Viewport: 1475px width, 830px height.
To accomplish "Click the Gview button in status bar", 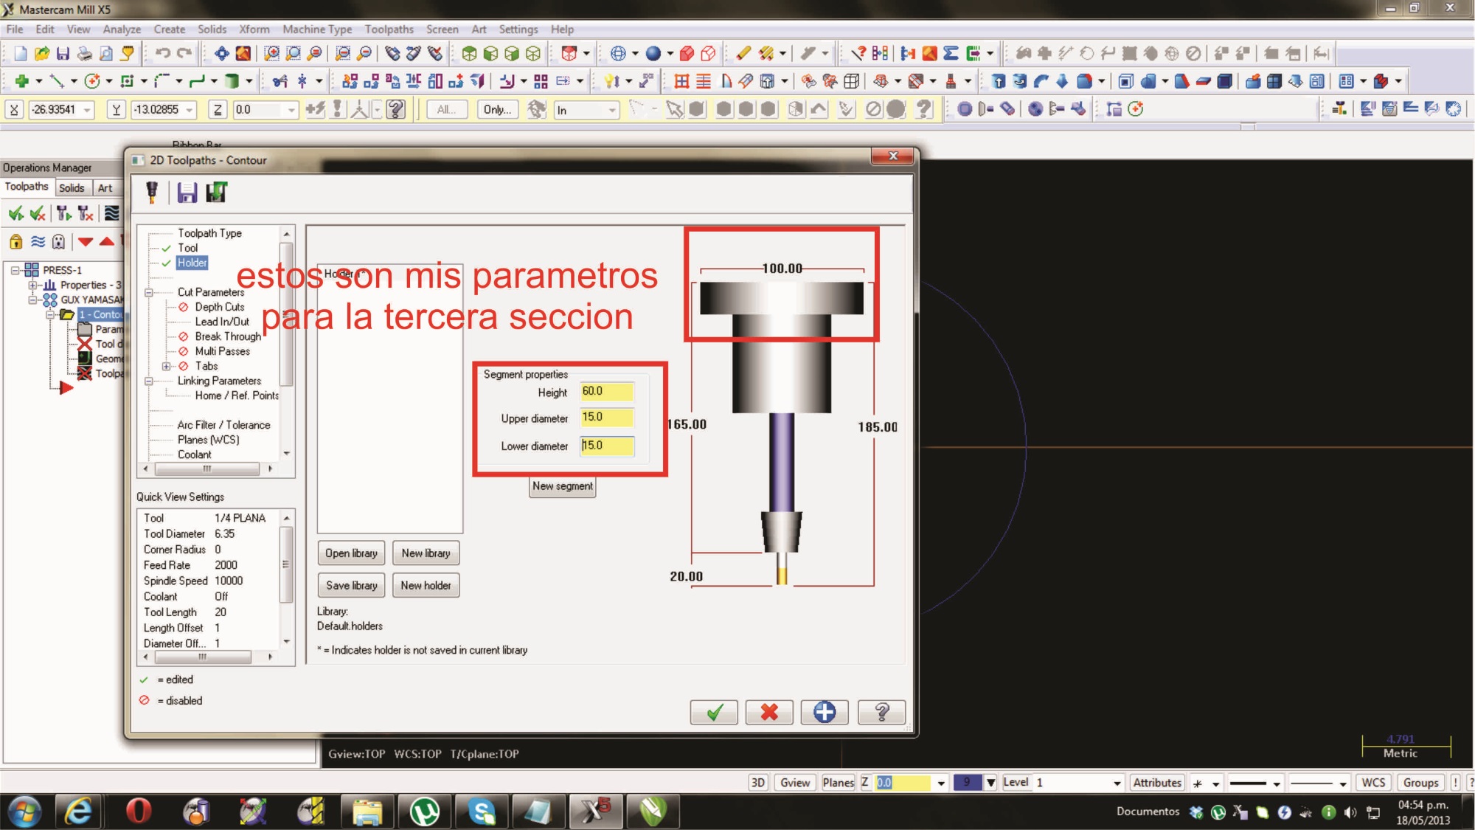I will click(x=795, y=783).
